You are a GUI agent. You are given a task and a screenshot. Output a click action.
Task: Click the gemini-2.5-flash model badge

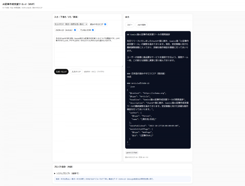click(132, 153)
